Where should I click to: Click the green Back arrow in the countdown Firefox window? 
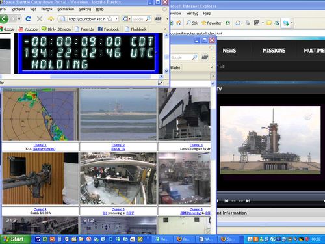point(4,19)
